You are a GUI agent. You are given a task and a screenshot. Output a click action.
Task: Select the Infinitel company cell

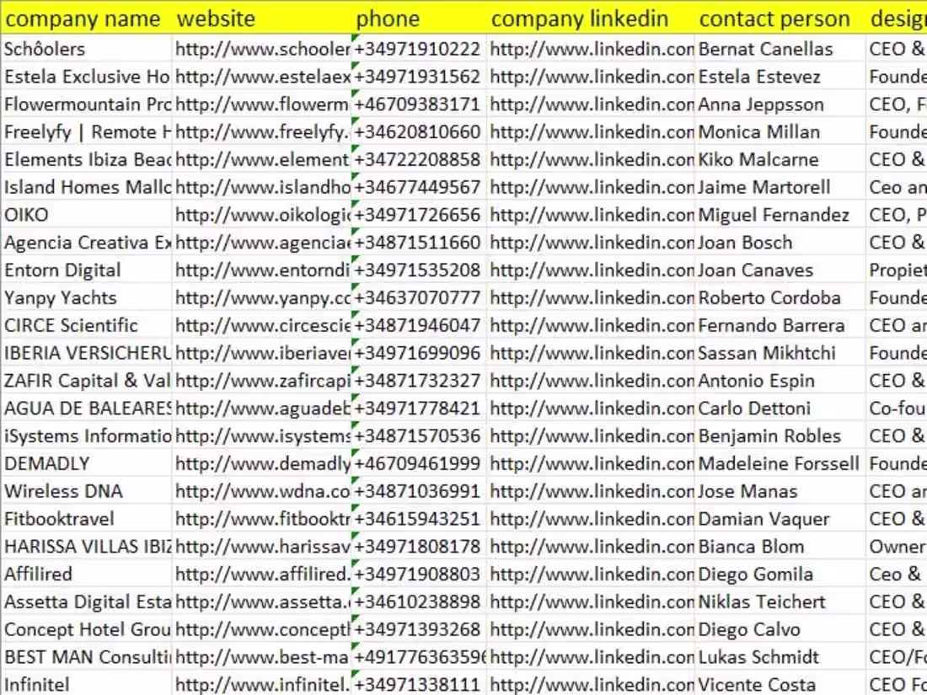(x=87, y=684)
